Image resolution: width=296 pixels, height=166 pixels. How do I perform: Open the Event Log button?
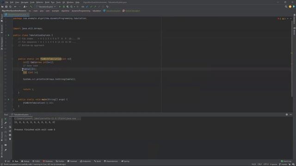click(286, 161)
